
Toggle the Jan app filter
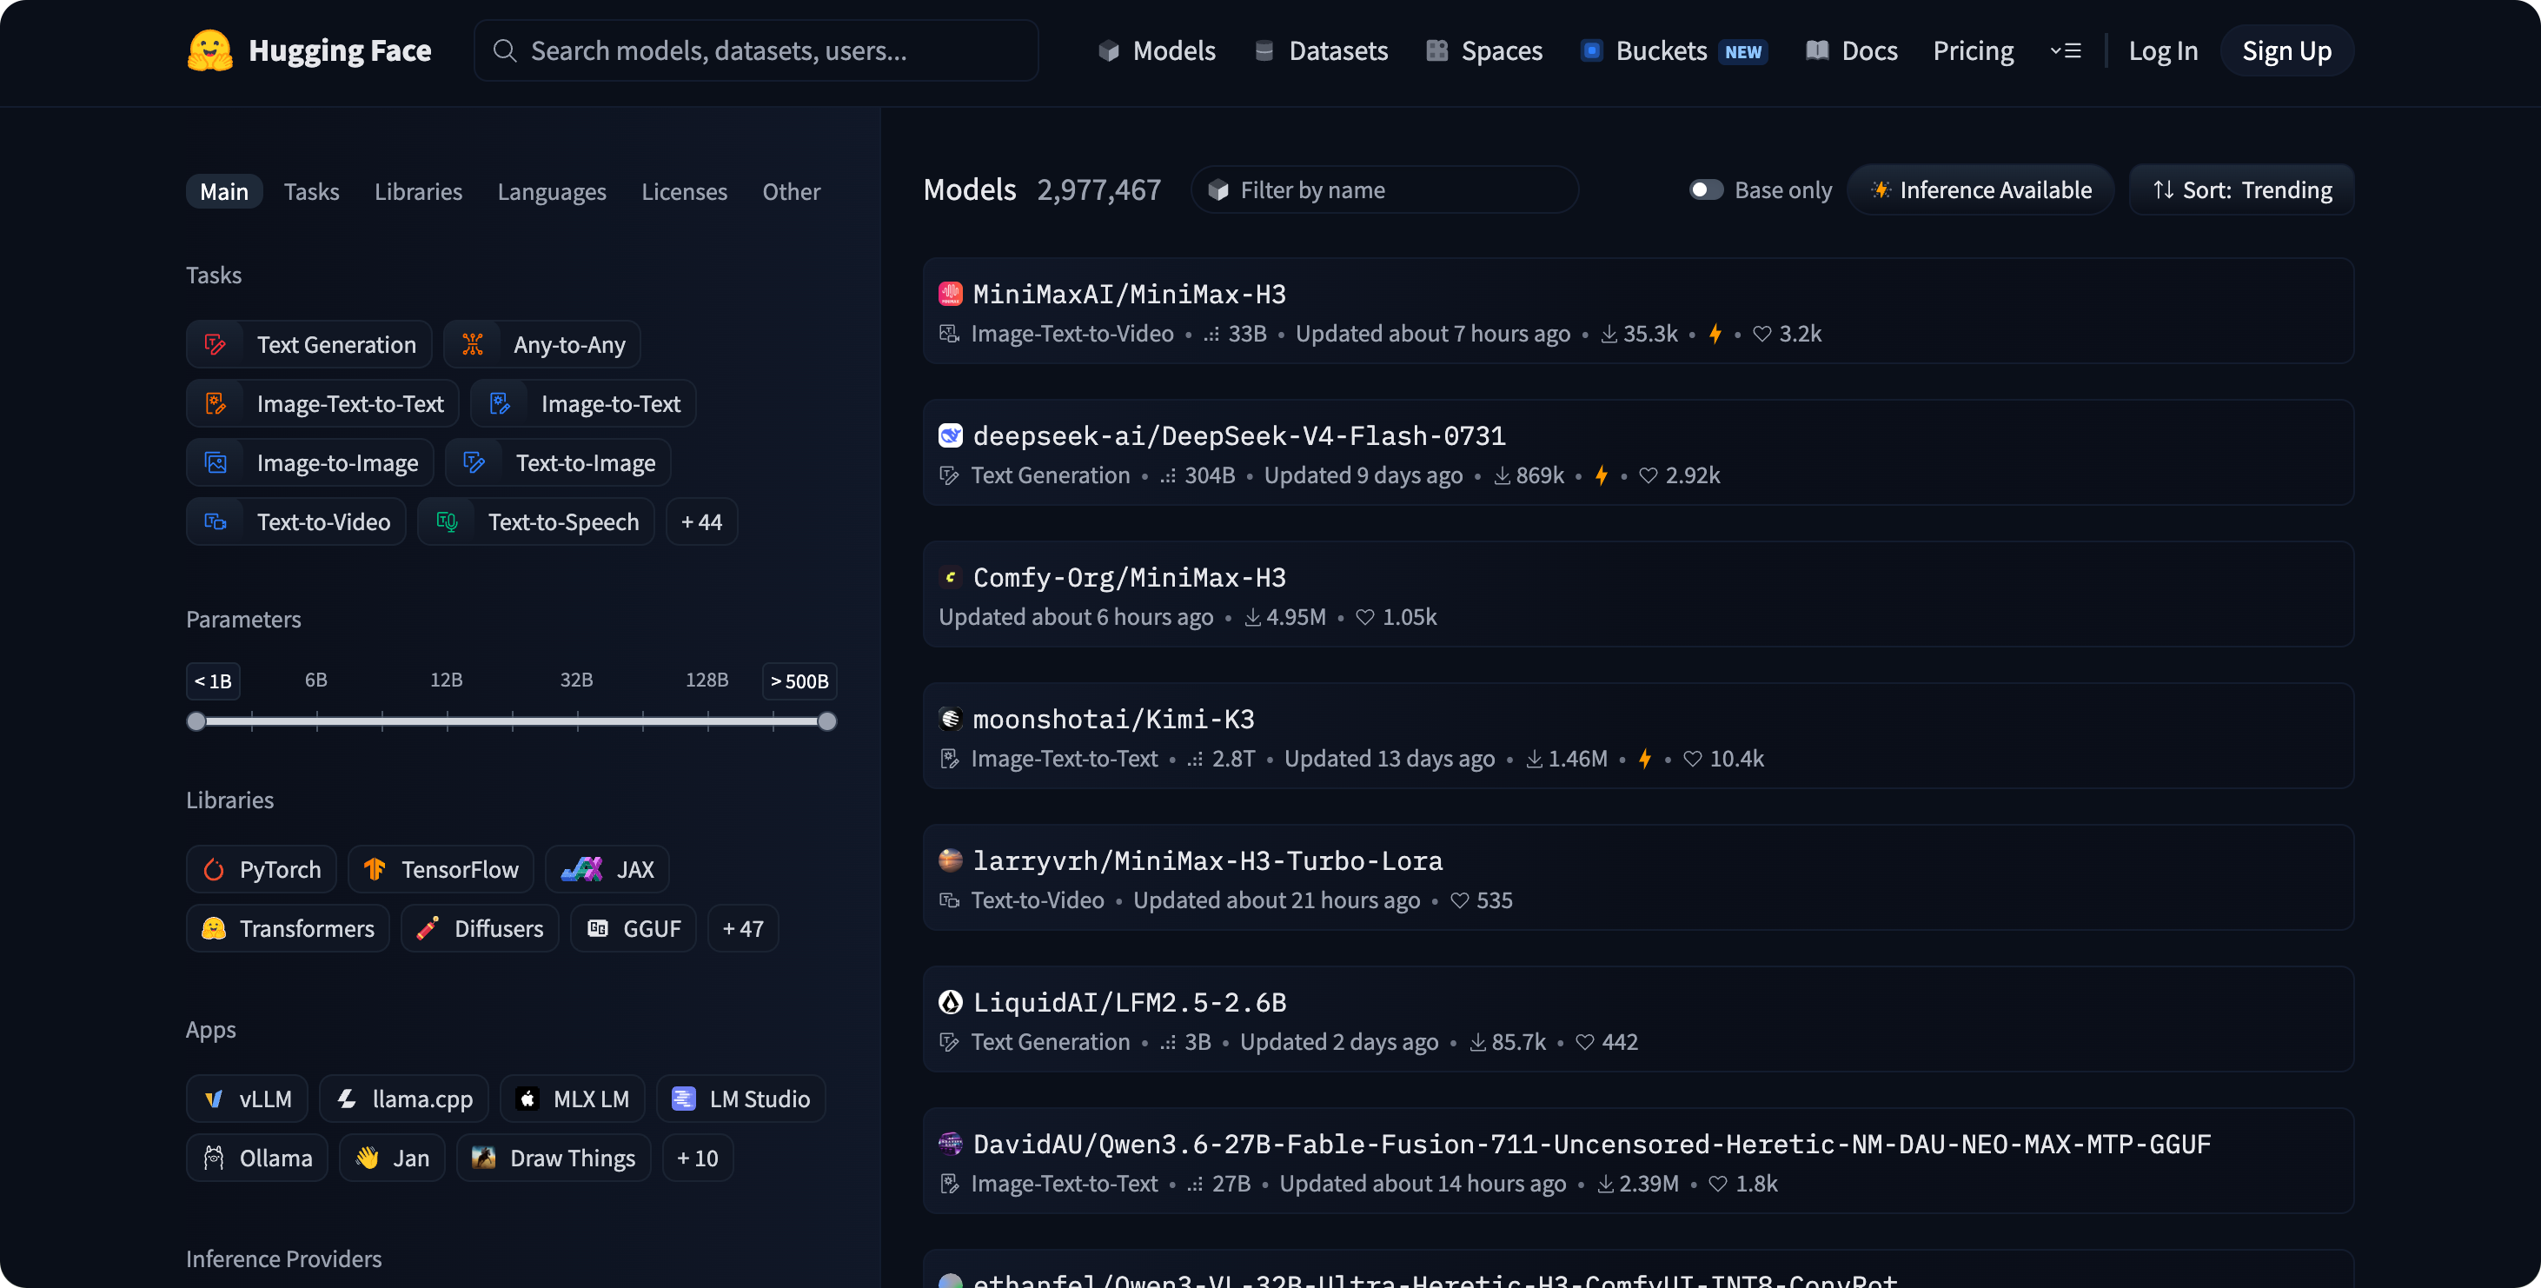tap(393, 1158)
